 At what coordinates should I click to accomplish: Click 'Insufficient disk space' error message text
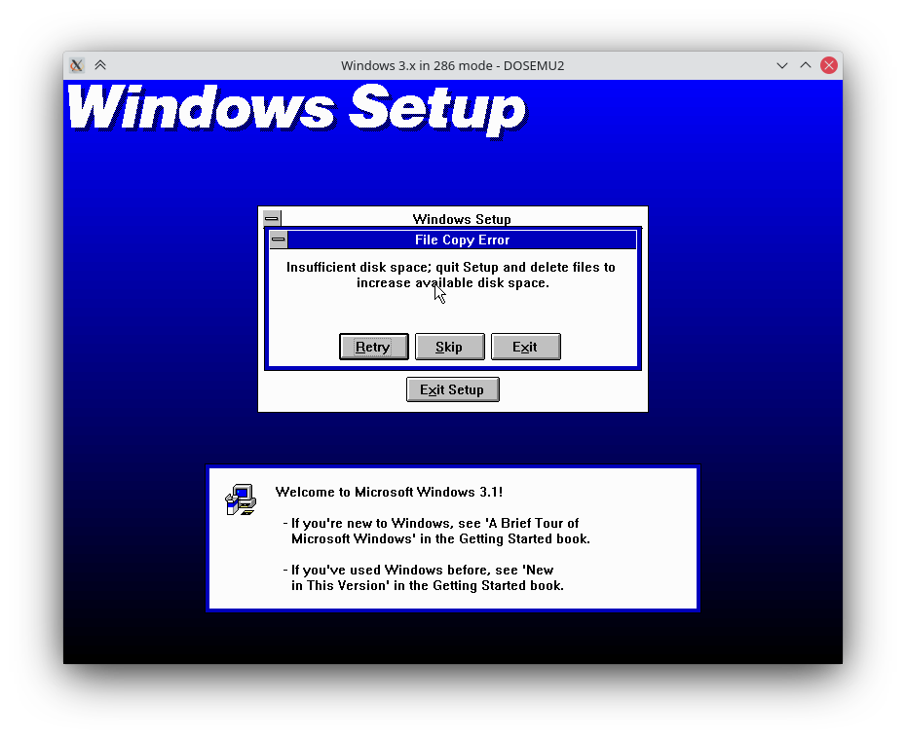[451, 275]
